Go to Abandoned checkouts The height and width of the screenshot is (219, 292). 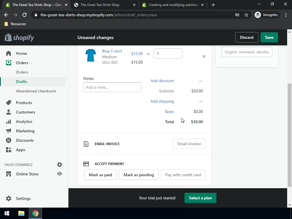[36, 91]
